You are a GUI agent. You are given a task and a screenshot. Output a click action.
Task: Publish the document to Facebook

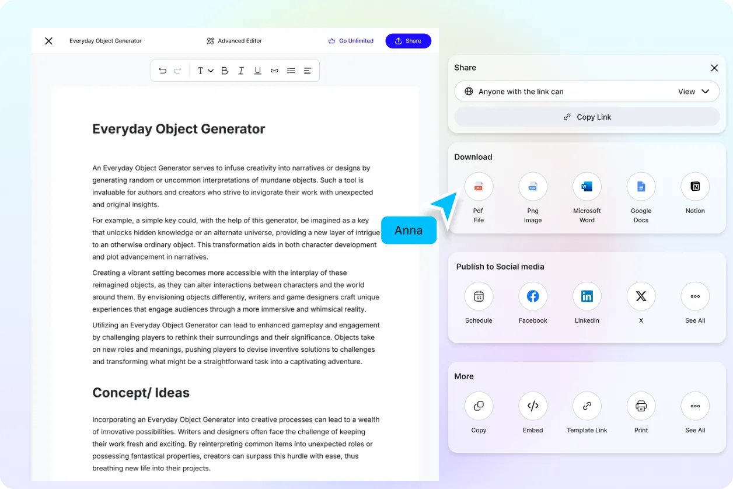[x=533, y=296]
